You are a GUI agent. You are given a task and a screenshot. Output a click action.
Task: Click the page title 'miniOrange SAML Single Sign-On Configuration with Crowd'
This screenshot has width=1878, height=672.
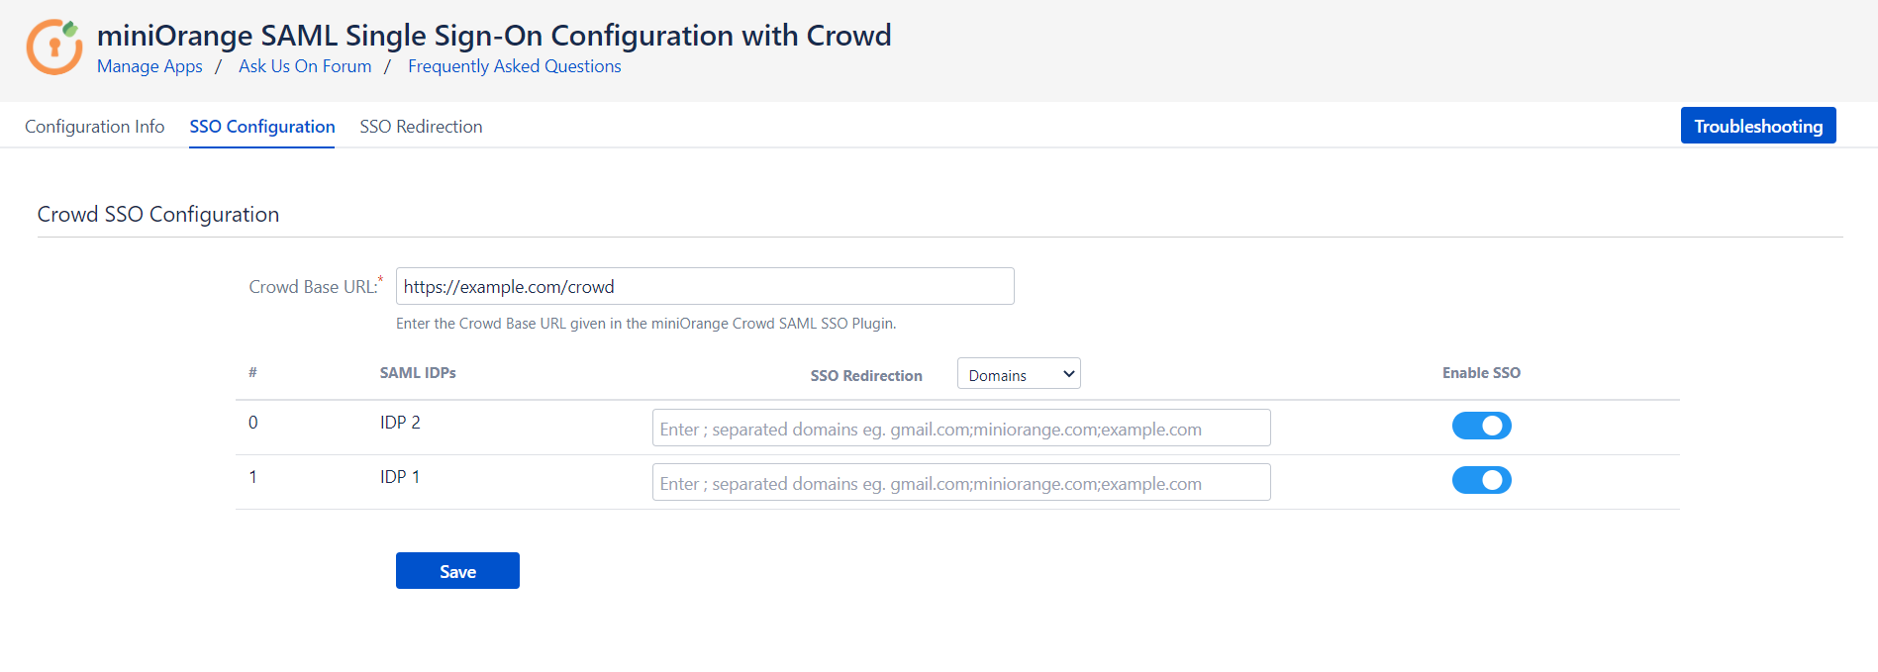(494, 36)
